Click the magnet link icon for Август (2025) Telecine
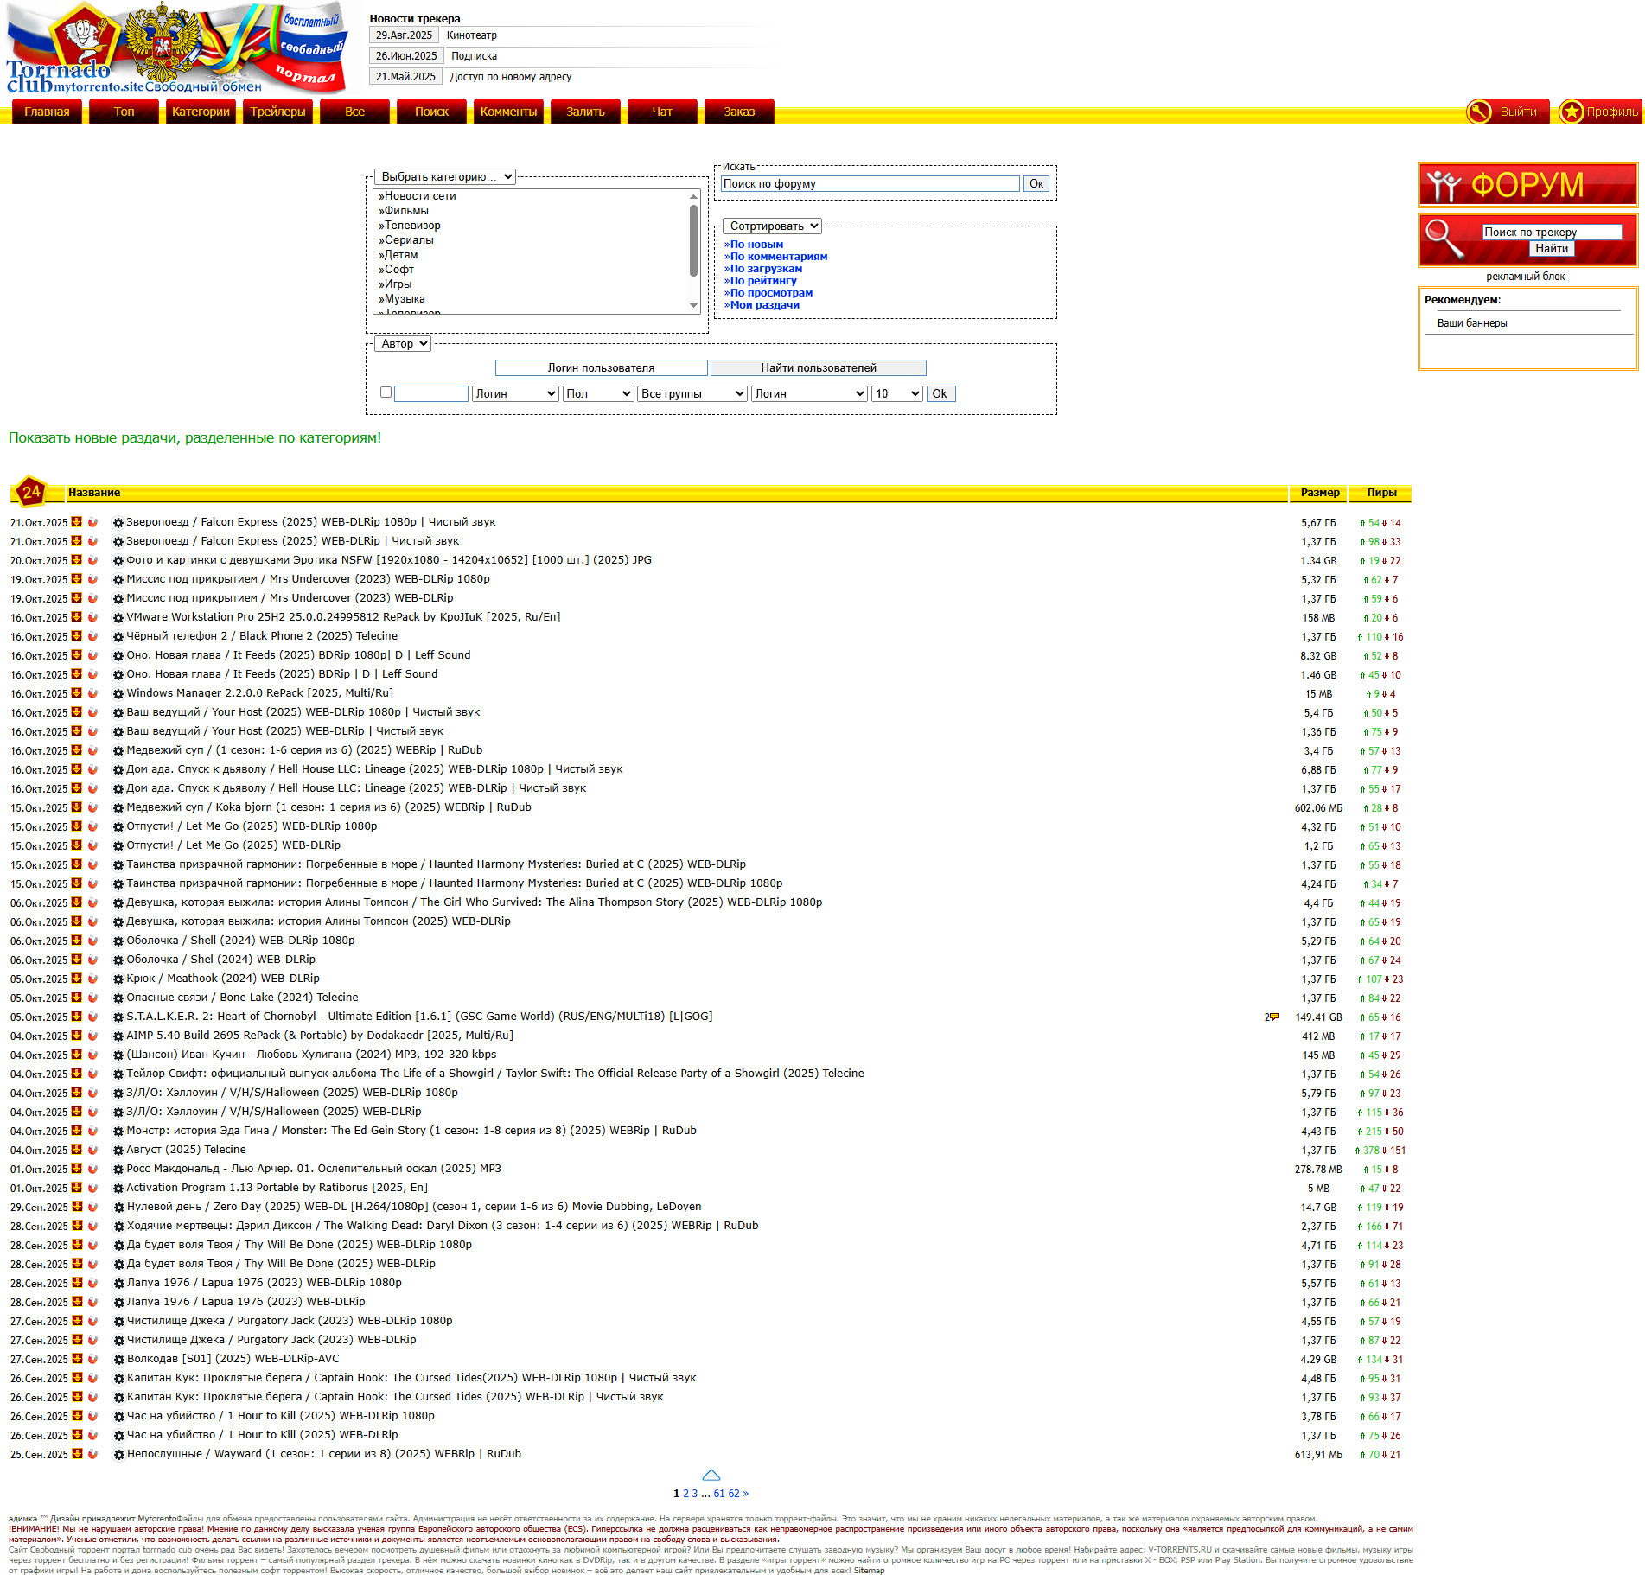 (x=92, y=1150)
